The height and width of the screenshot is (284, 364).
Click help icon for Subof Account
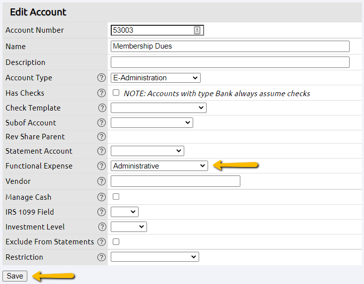tap(101, 123)
